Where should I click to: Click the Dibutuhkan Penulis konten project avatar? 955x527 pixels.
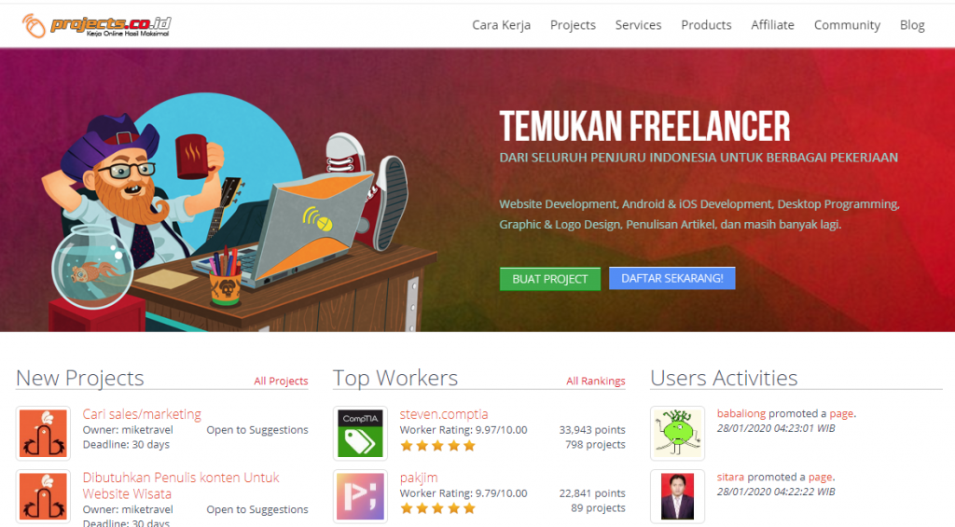click(43, 496)
